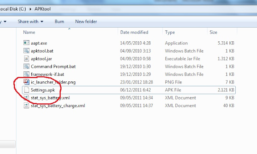Click the 2.121 KB size value
Viewport: 257px width, 154px height.
(x=226, y=90)
